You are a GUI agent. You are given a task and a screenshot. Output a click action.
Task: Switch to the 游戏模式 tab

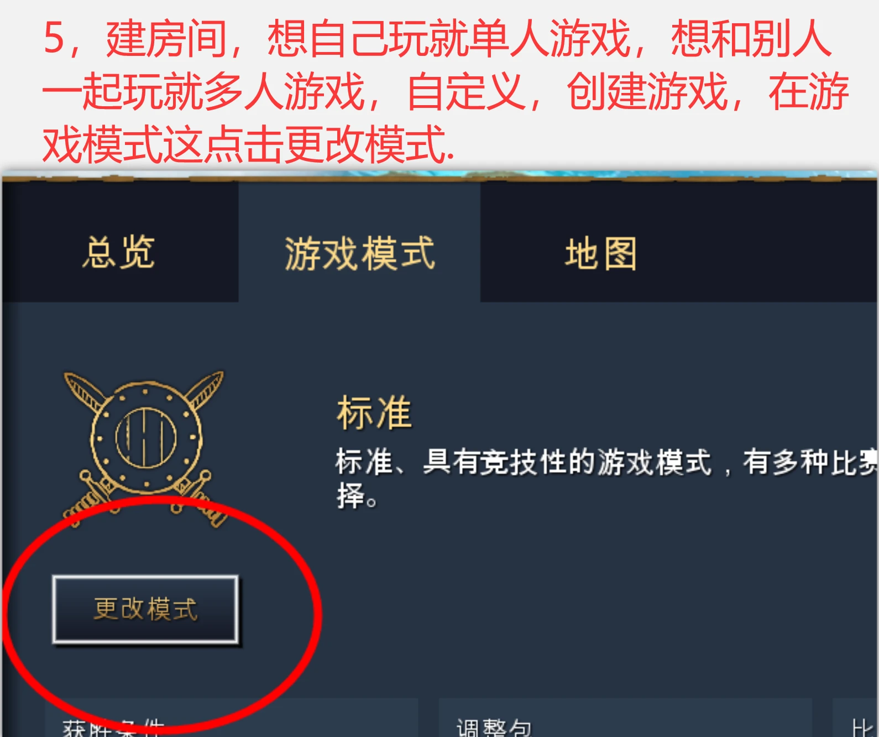[x=359, y=253]
